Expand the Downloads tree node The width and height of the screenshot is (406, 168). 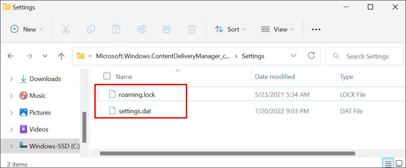(x=11, y=79)
